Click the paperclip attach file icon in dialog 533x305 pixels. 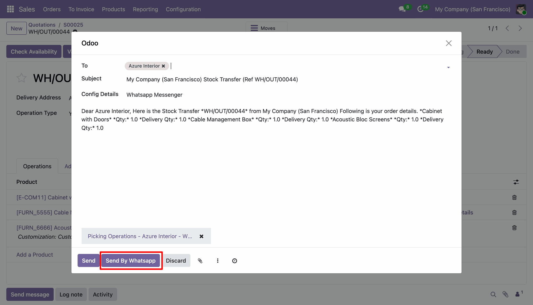[x=200, y=261]
